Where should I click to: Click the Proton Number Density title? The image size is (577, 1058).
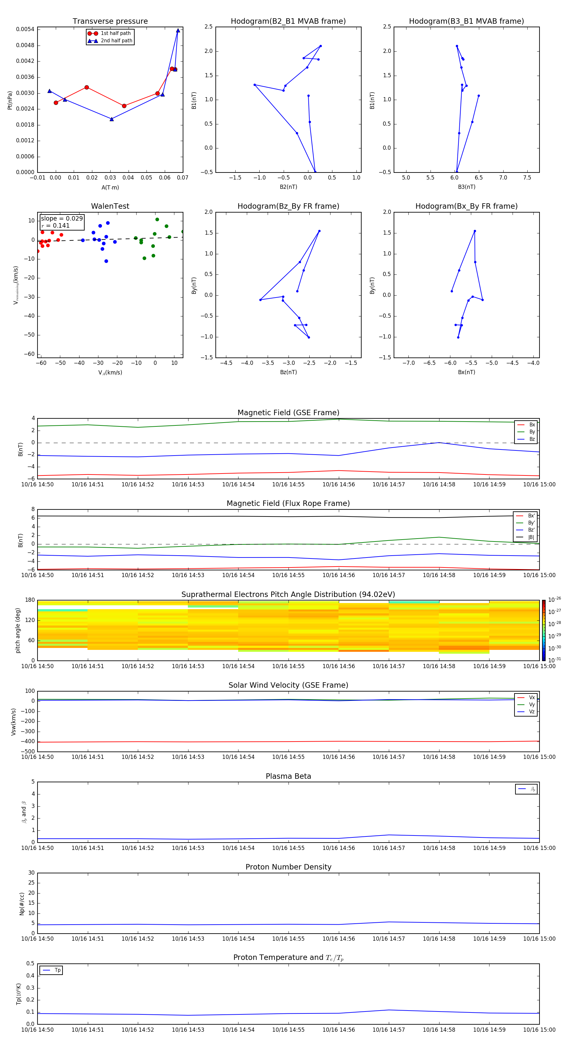tap(288, 867)
